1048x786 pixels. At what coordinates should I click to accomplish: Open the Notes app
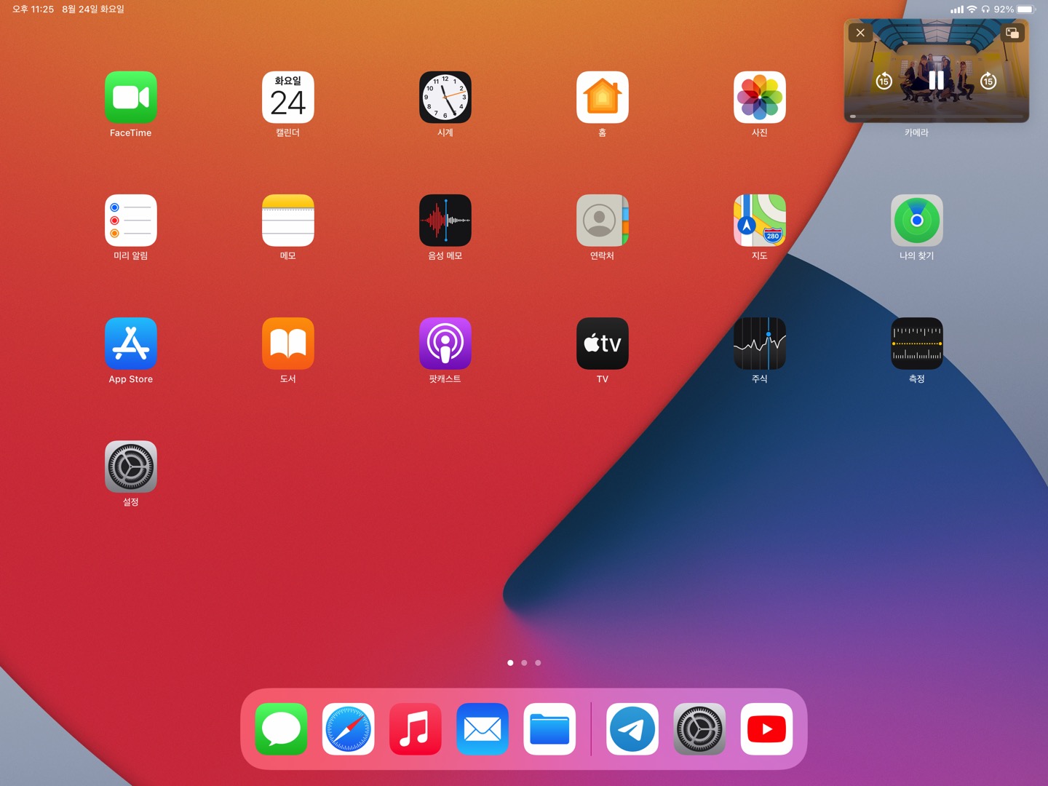[288, 221]
